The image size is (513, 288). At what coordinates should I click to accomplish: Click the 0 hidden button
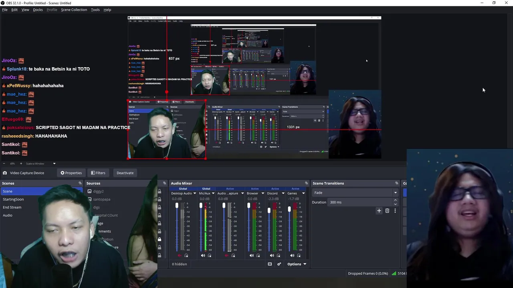(x=180, y=264)
